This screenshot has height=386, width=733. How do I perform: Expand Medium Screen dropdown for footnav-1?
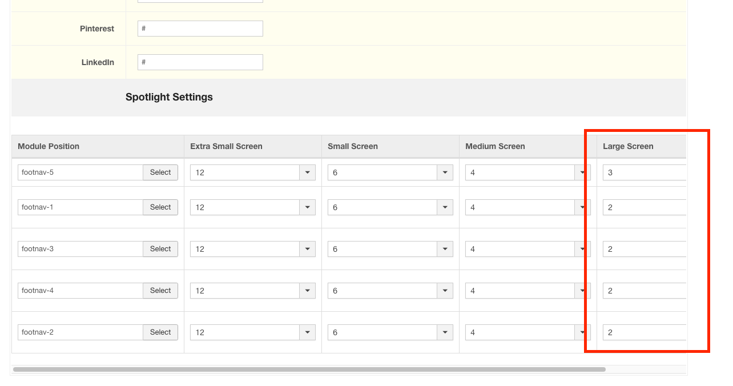(527, 207)
